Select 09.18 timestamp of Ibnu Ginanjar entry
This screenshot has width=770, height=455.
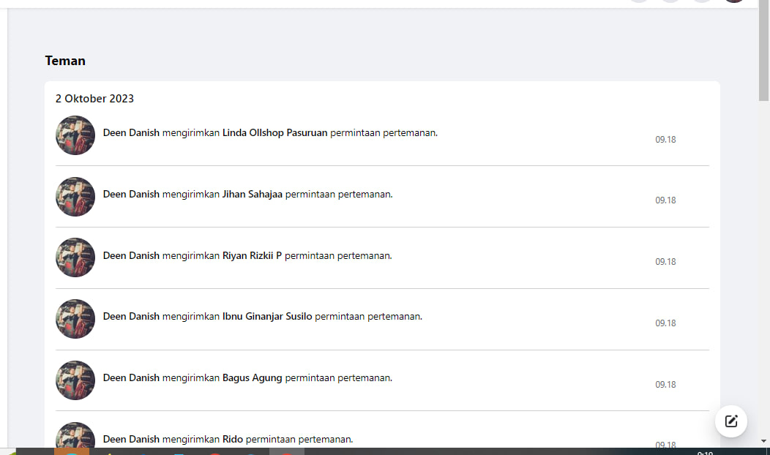(x=665, y=323)
